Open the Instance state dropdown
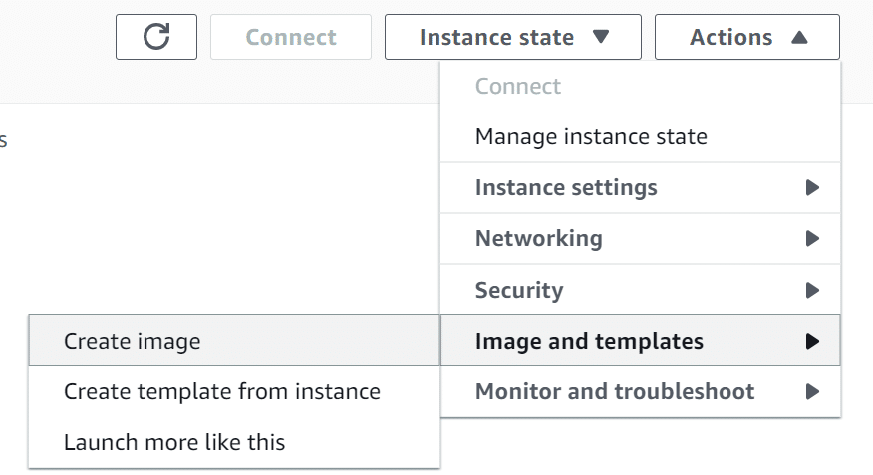This screenshot has height=475, width=873. pyautogui.click(x=513, y=37)
